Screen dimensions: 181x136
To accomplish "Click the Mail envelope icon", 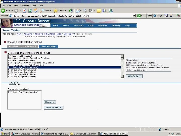I will (x=78, y=11).
